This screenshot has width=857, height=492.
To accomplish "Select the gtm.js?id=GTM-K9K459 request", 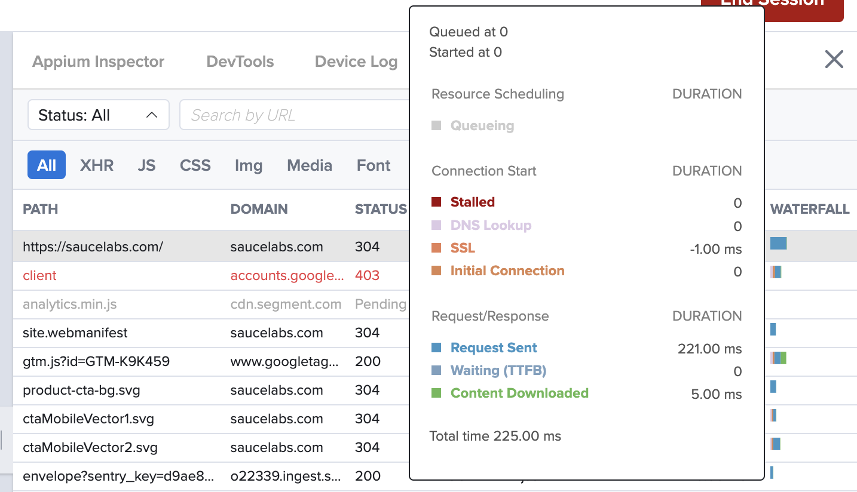I will (93, 361).
